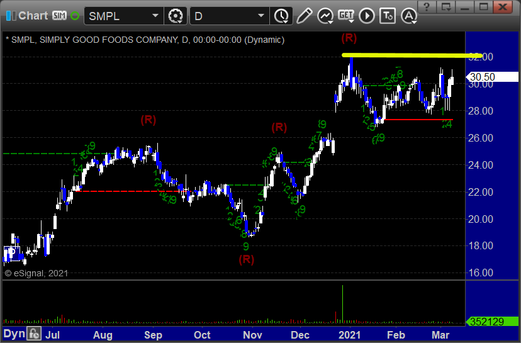Click the 26.00 price axis label
This screenshot has height=343, width=521.
click(481, 138)
